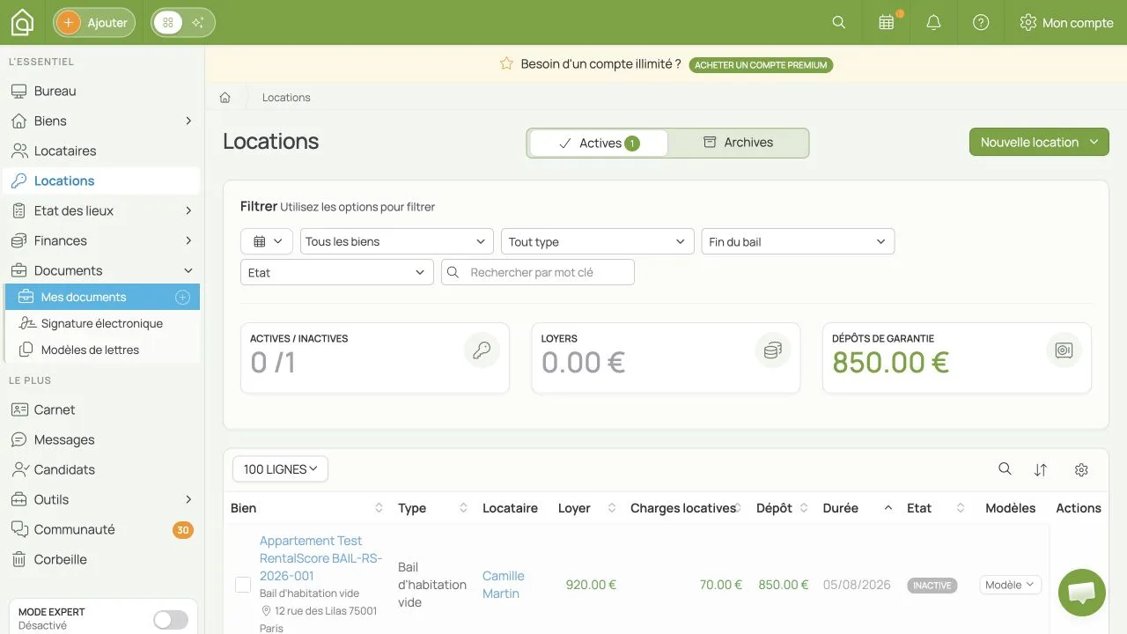Click the plus icon next to Mes documents

tap(183, 298)
